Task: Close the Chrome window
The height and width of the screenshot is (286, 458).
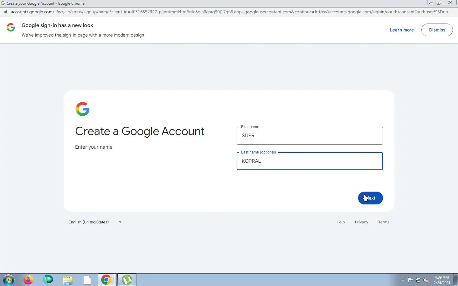Action: coord(450,3)
